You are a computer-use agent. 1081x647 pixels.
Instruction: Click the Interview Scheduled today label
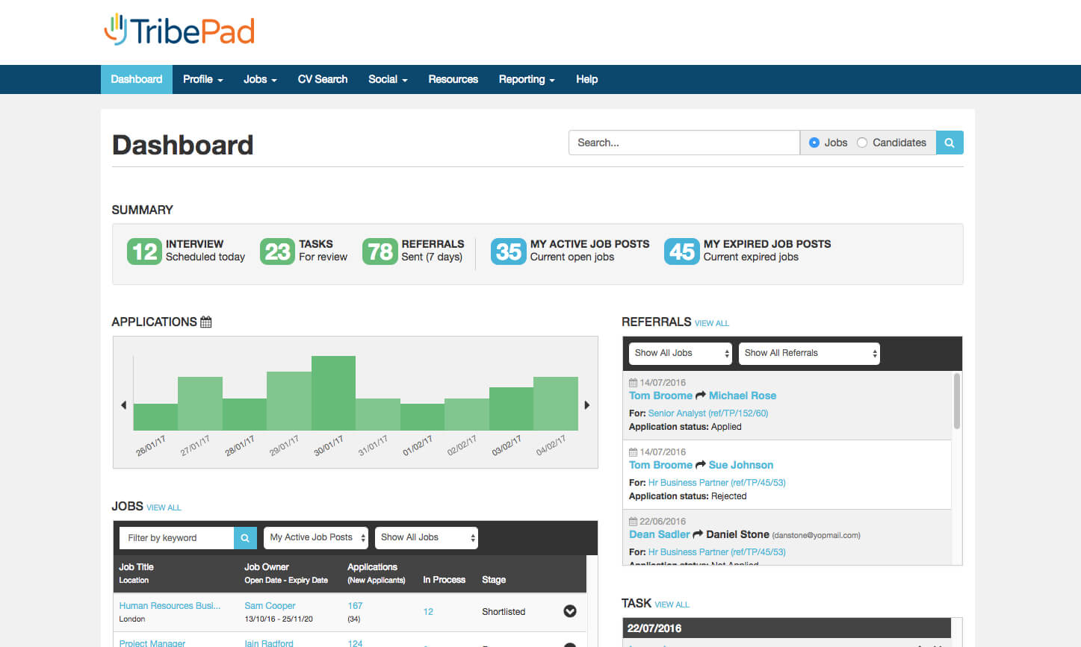click(x=205, y=251)
